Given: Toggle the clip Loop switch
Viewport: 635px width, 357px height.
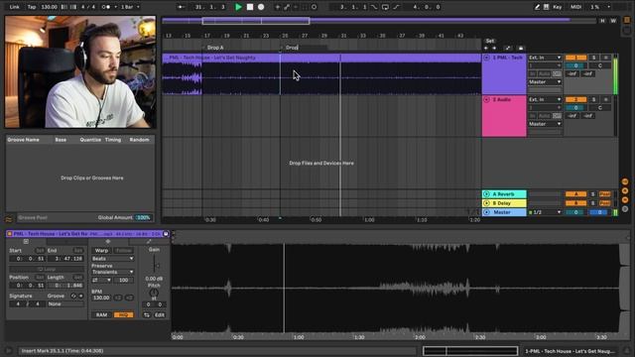Looking at the screenshot, I should [x=47, y=269].
